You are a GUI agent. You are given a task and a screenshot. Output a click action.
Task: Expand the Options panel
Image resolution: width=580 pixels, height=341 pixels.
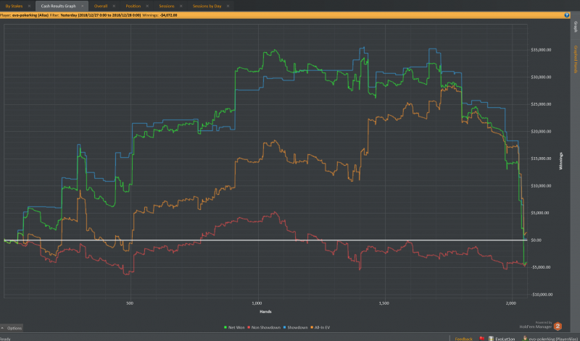(x=12, y=328)
